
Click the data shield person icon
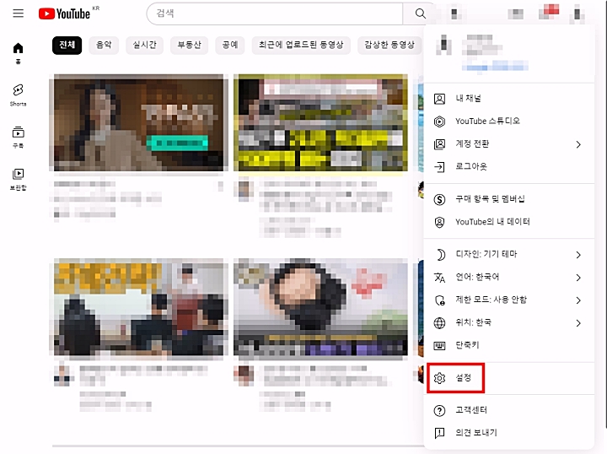pos(439,222)
